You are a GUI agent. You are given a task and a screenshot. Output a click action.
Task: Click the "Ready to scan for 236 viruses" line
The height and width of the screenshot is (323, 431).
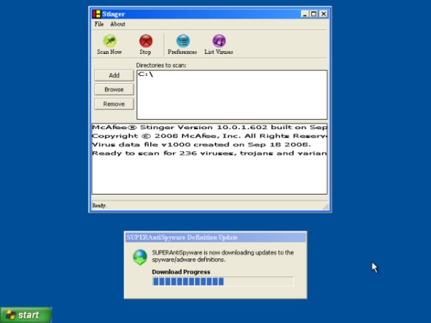pyautogui.click(x=210, y=154)
